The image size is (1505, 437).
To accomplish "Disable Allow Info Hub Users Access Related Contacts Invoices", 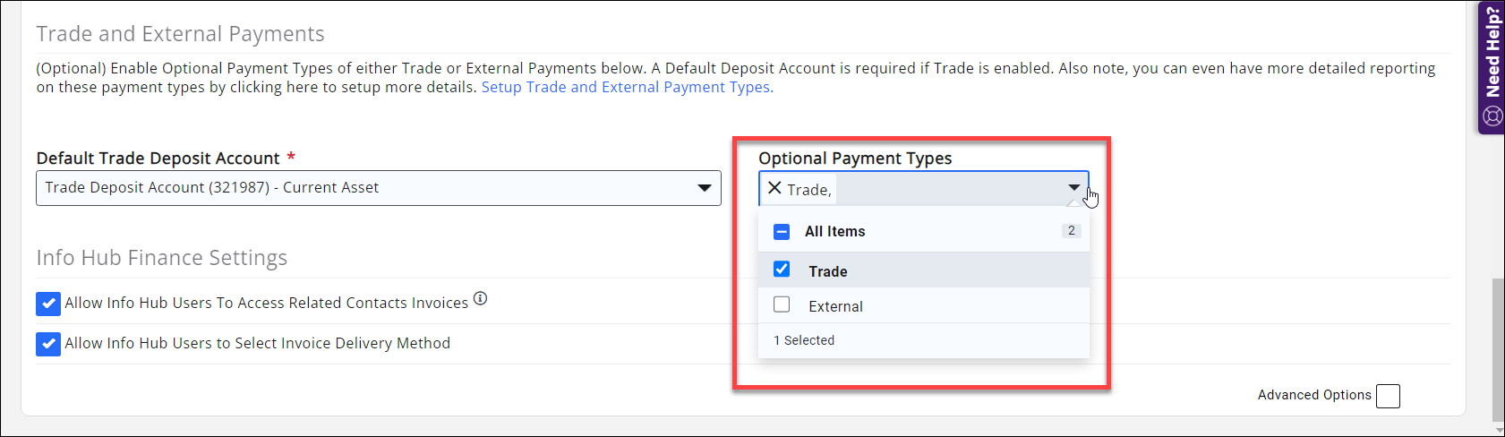I will [48, 304].
